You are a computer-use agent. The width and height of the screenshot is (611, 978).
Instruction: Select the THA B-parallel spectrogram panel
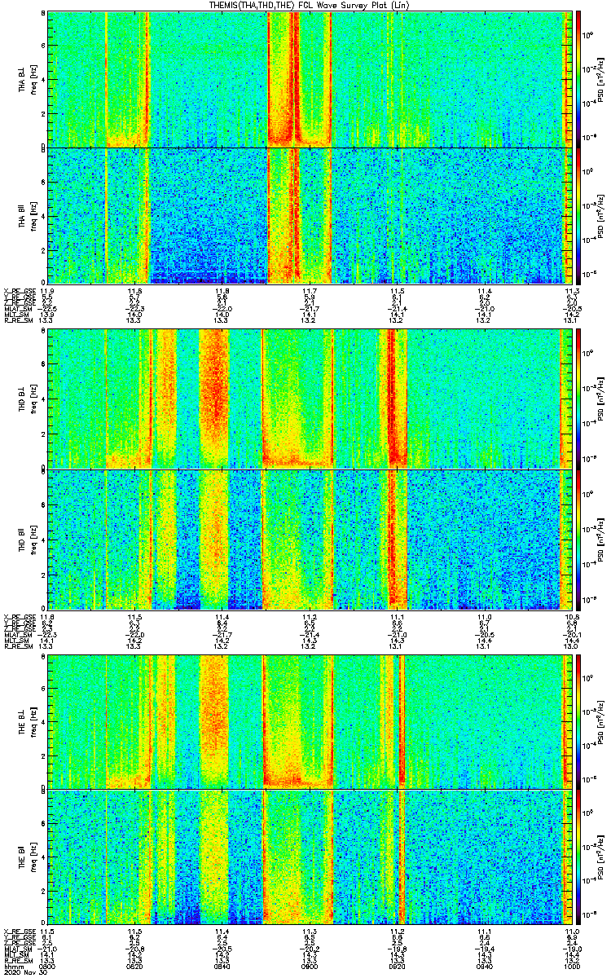click(x=310, y=215)
